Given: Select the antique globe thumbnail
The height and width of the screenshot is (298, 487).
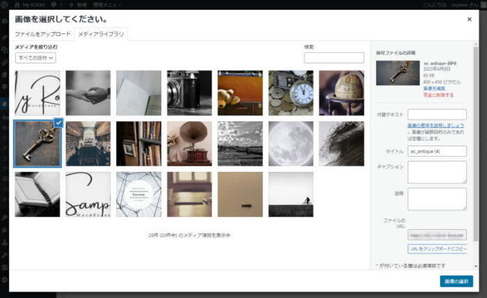Looking at the screenshot, I should [x=342, y=93].
